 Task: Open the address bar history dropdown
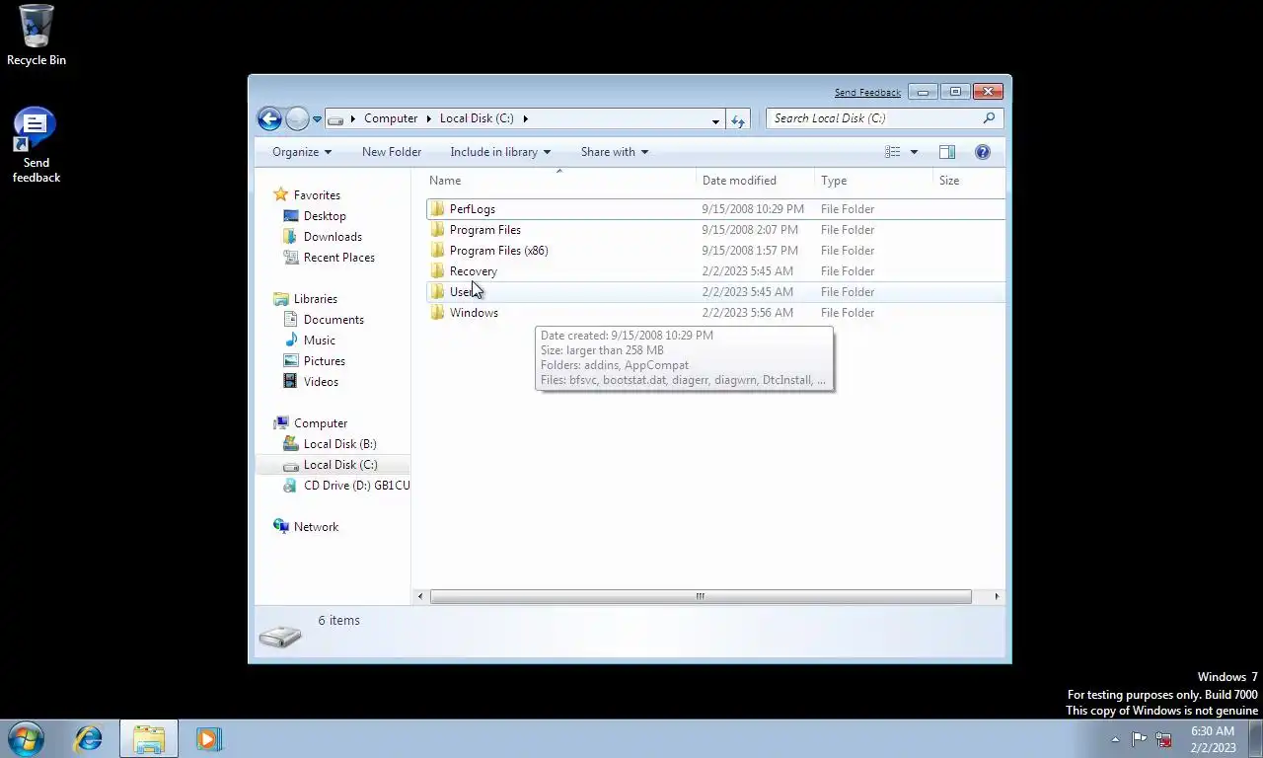pyautogui.click(x=715, y=120)
